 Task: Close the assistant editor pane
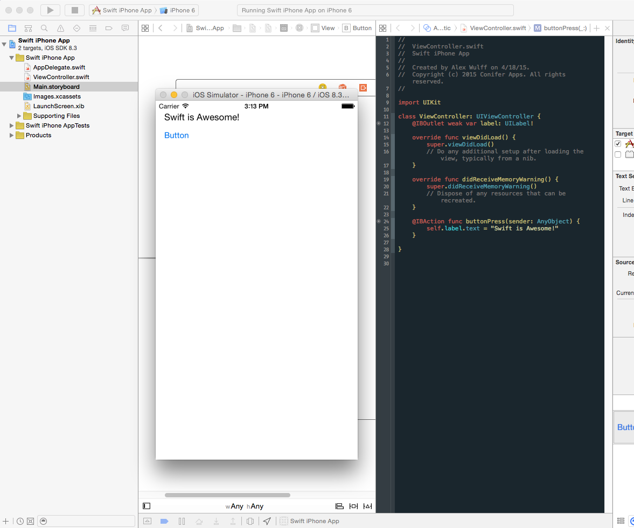(x=607, y=29)
